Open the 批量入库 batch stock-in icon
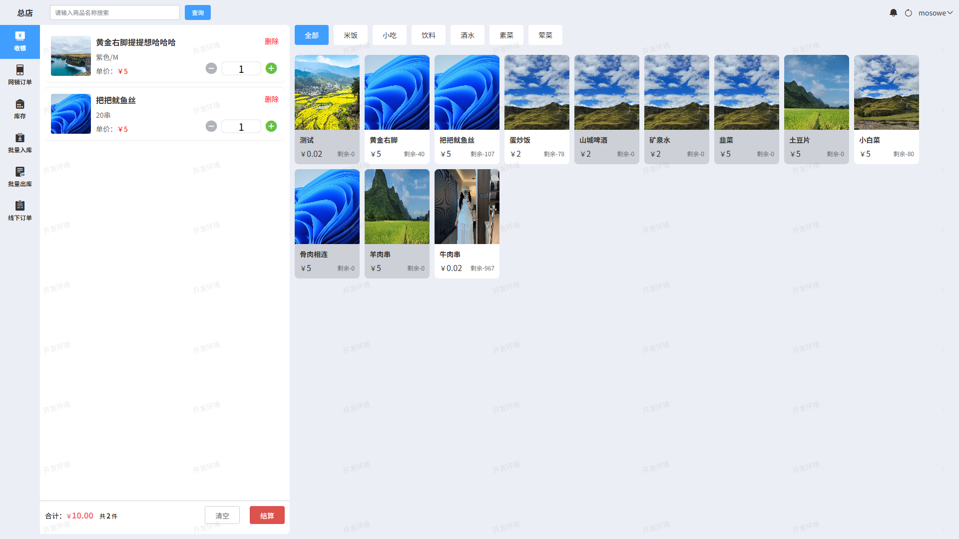This screenshot has width=959, height=539. click(20, 143)
